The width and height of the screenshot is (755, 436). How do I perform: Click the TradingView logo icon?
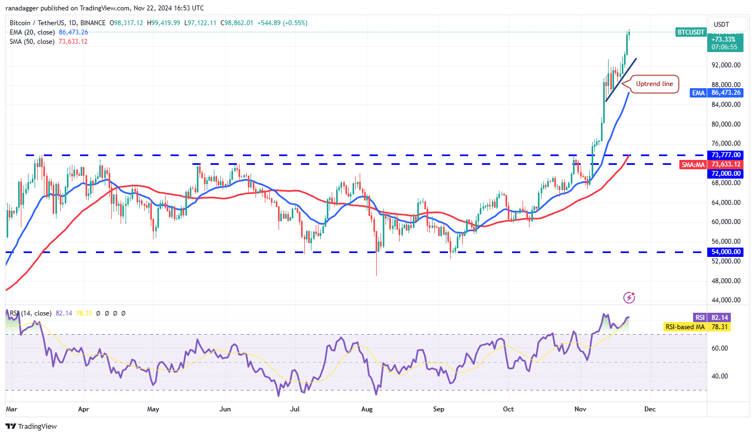click(12, 426)
